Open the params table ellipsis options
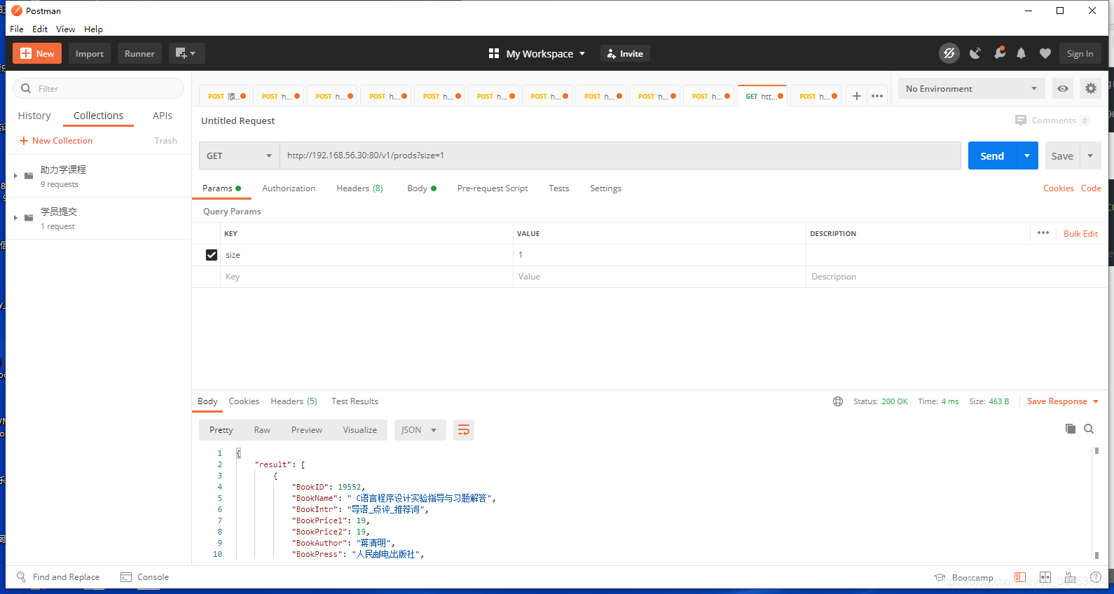The height and width of the screenshot is (594, 1114). click(x=1043, y=233)
